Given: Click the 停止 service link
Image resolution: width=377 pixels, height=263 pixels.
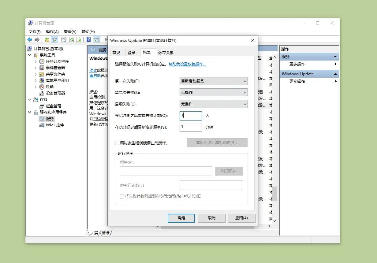Looking at the screenshot, I should click(x=93, y=70).
